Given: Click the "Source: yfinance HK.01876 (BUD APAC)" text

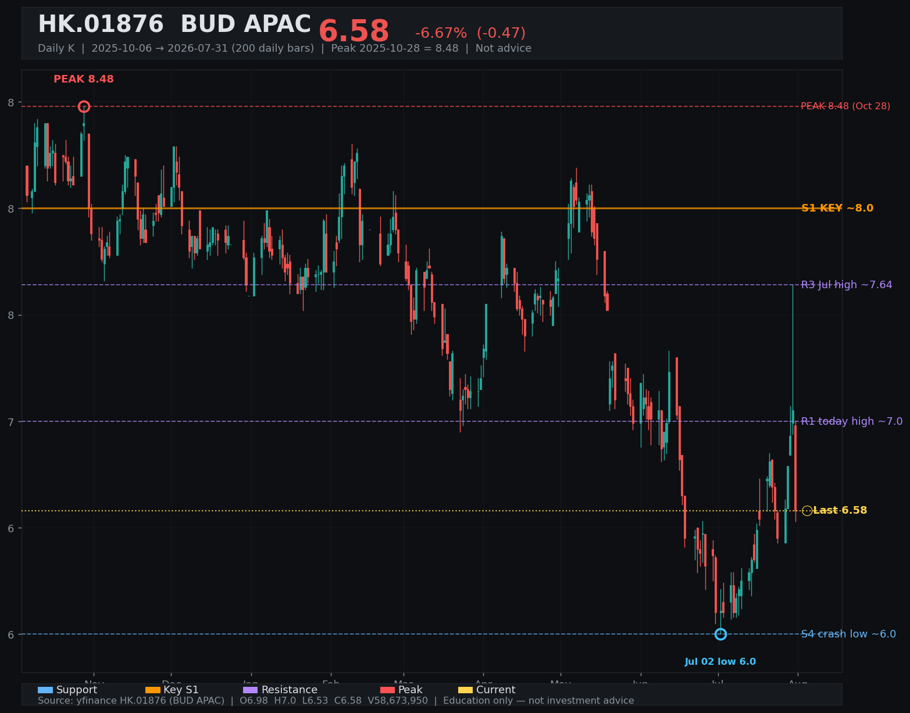Looking at the screenshot, I should pos(131,701).
